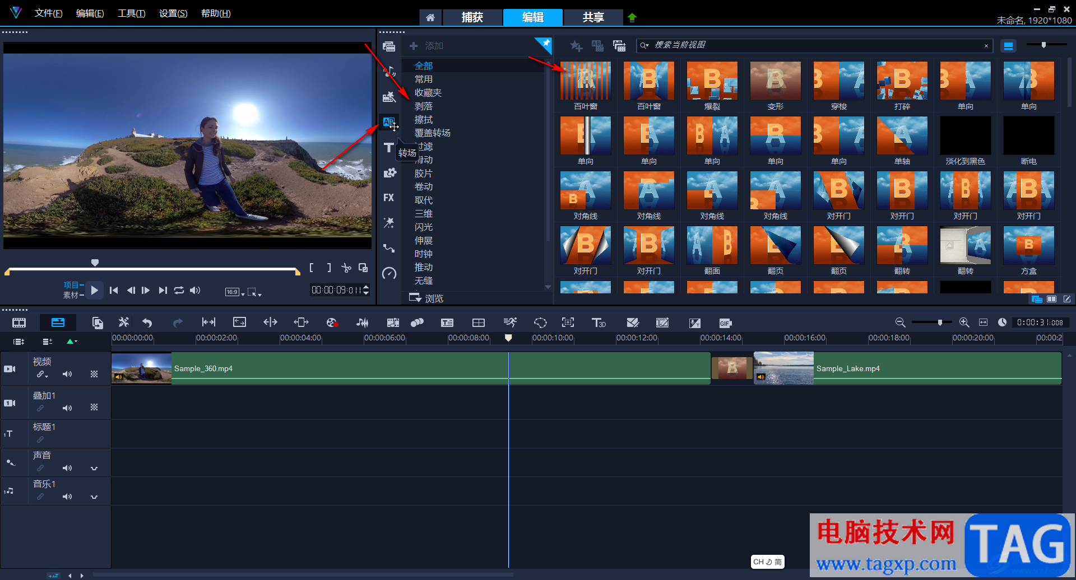The width and height of the screenshot is (1076, 580).
Task: Open the search options dropdown magnifier
Action: [x=644, y=45]
